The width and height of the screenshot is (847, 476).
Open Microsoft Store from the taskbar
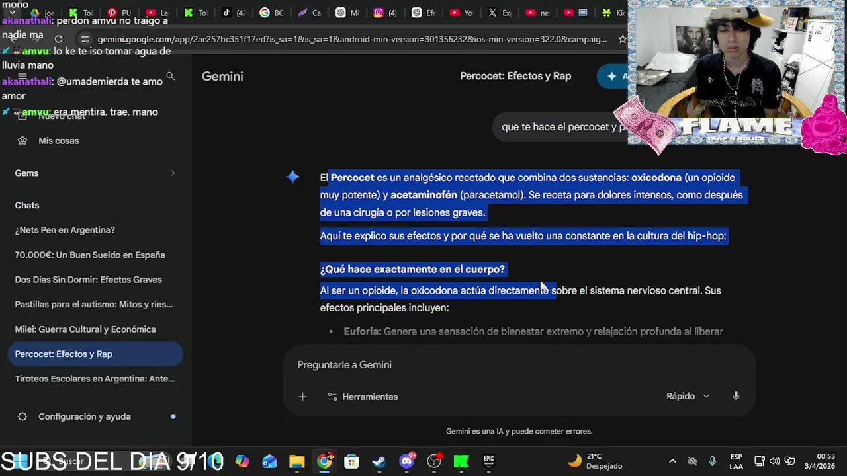[351, 461]
